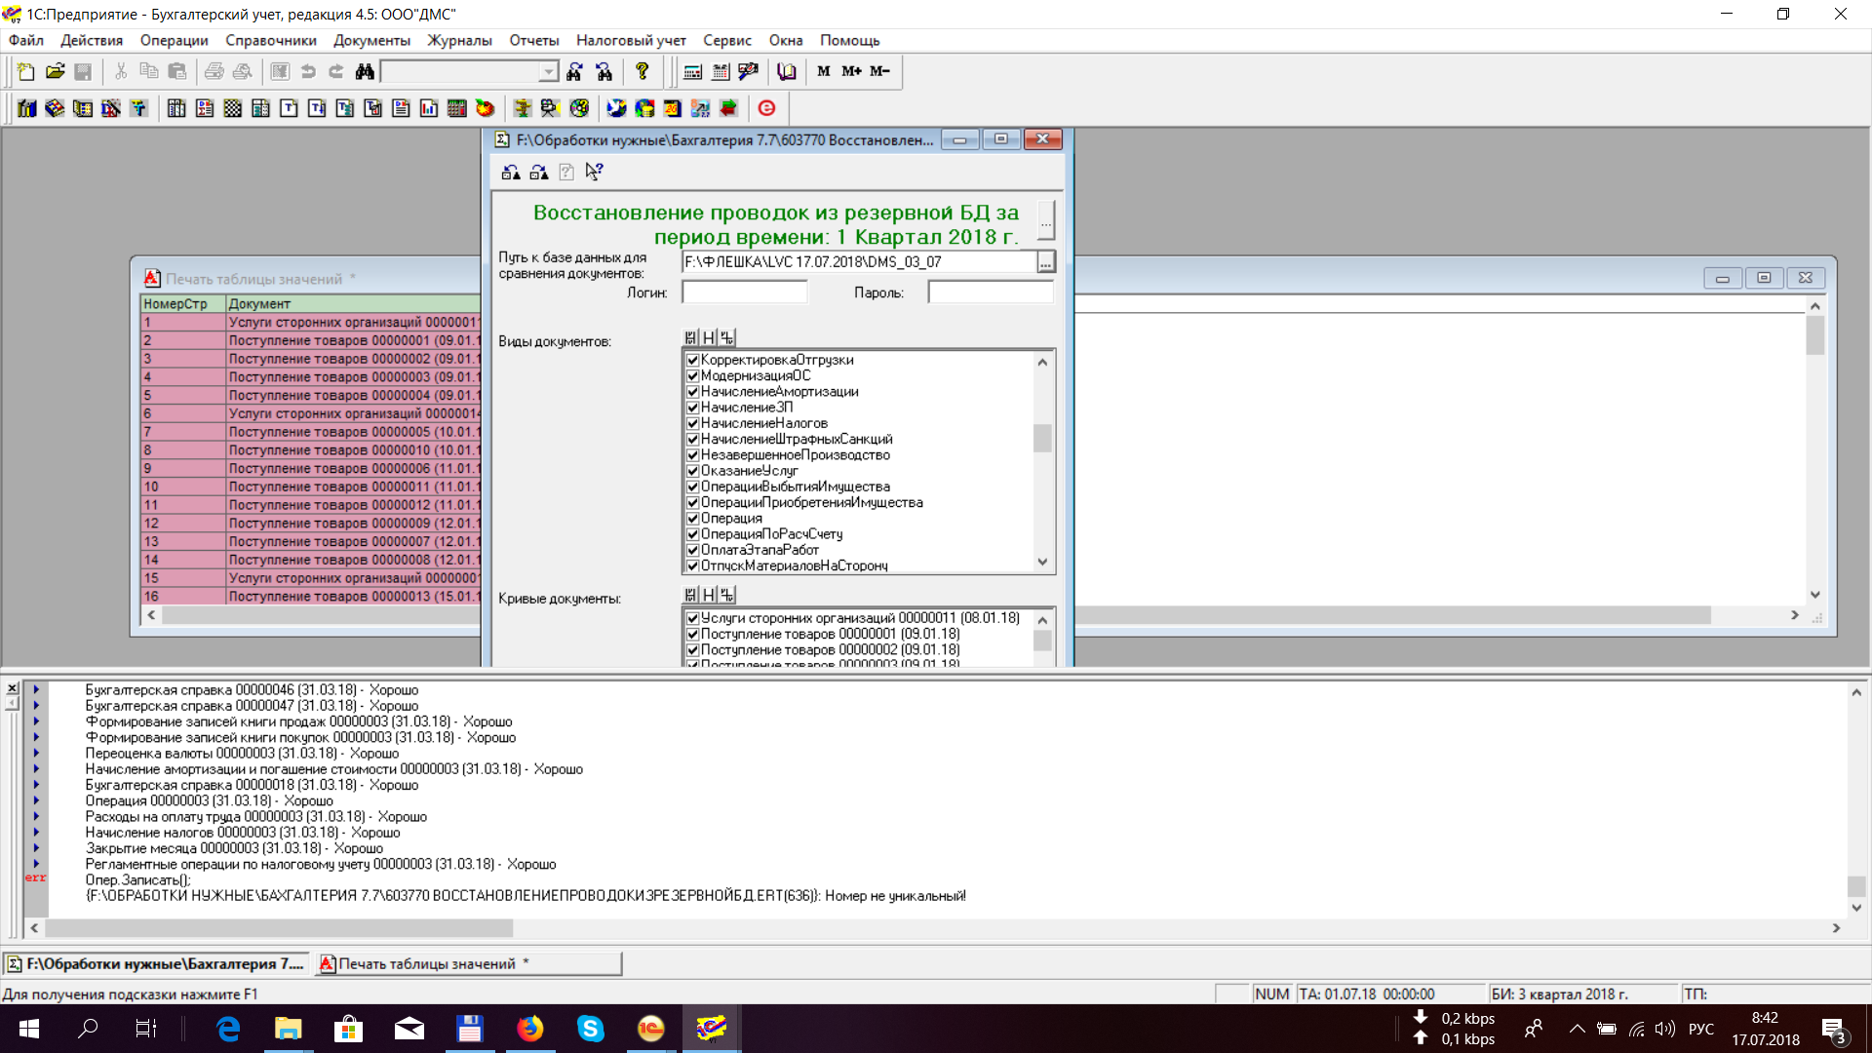Click the help pointer icon in processing window
The image size is (1872, 1053).
[594, 172]
